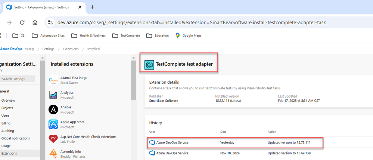Click the Settings breadcrumb
The height and width of the screenshot is (160, 373).
pyautogui.click(x=48, y=49)
